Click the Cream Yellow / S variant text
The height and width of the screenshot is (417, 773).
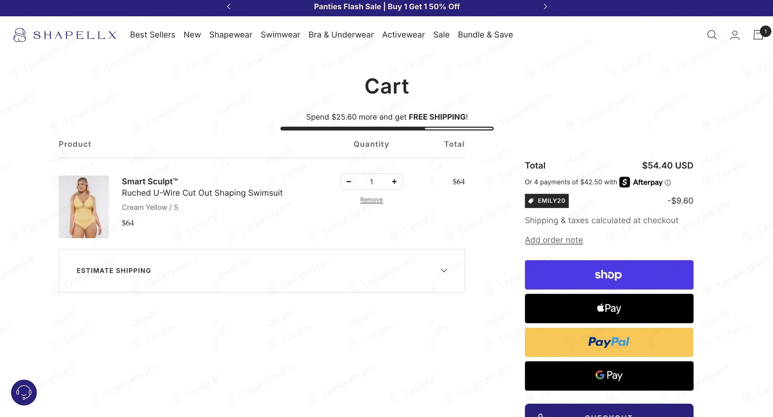pyautogui.click(x=150, y=207)
